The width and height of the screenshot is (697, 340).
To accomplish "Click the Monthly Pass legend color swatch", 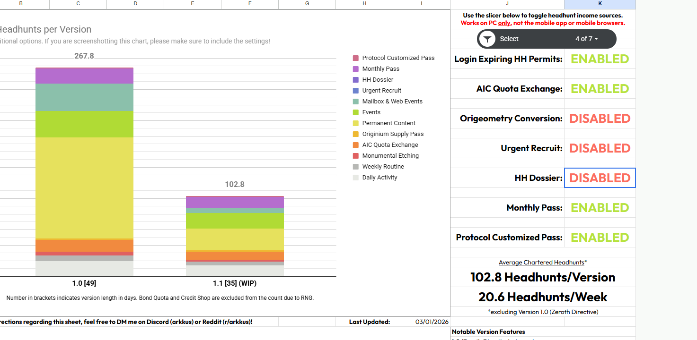I will coord(356,69).
